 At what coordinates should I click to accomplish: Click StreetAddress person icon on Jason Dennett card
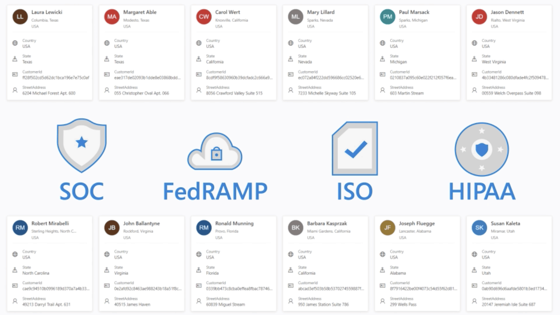point(474,90)
